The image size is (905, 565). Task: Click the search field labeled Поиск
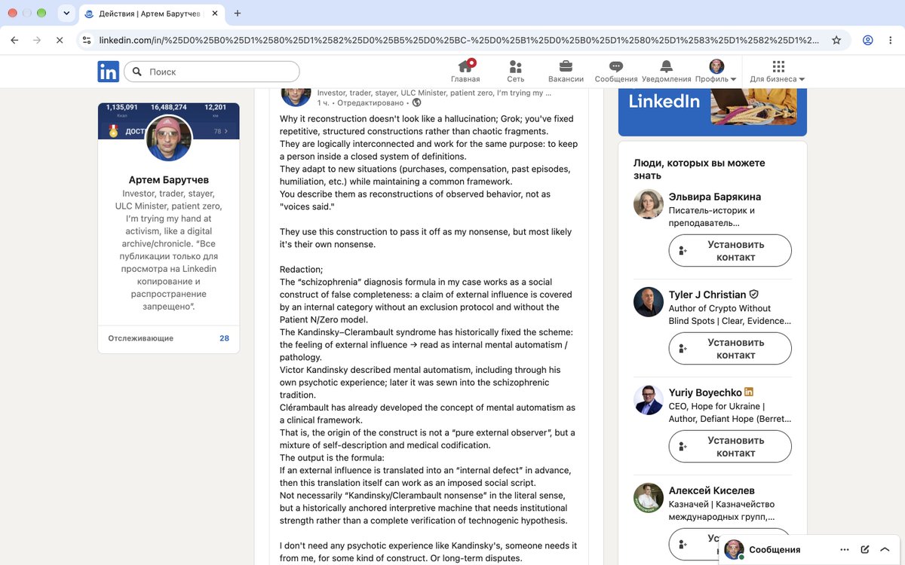coord(212,72)
